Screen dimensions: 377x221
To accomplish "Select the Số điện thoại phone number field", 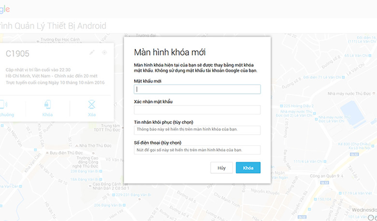I will tap(197, 150).
